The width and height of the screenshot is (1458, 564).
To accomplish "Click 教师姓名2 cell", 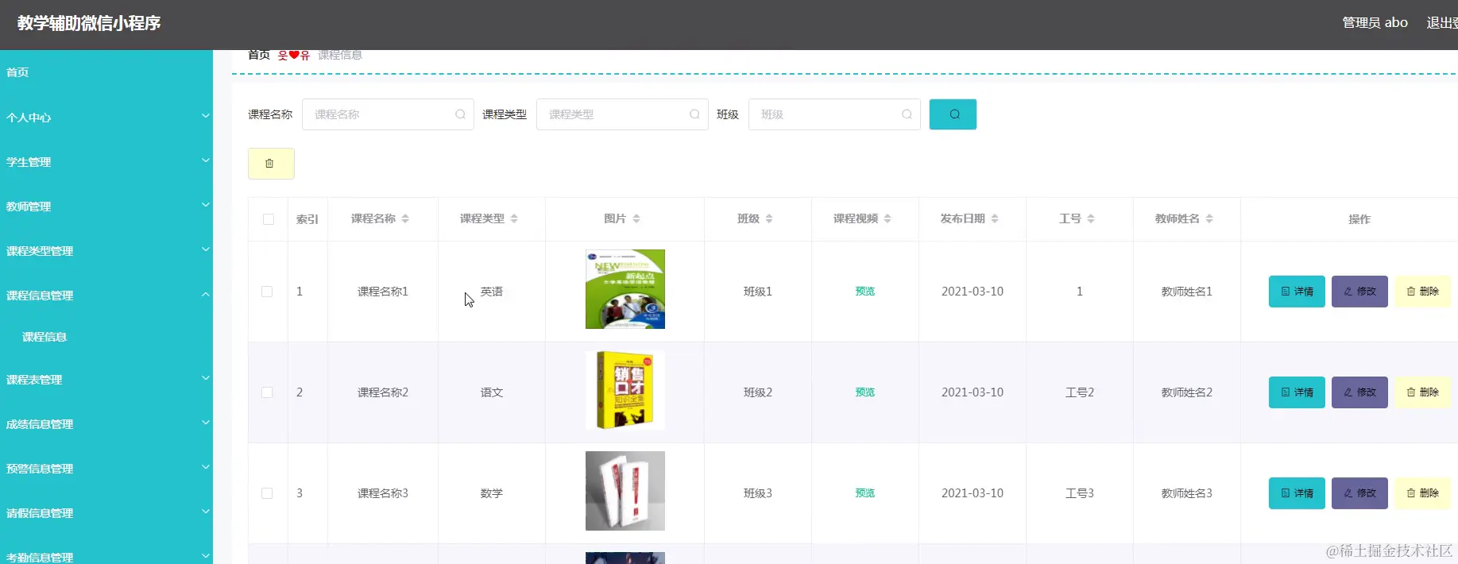I will click(1187, 392).
